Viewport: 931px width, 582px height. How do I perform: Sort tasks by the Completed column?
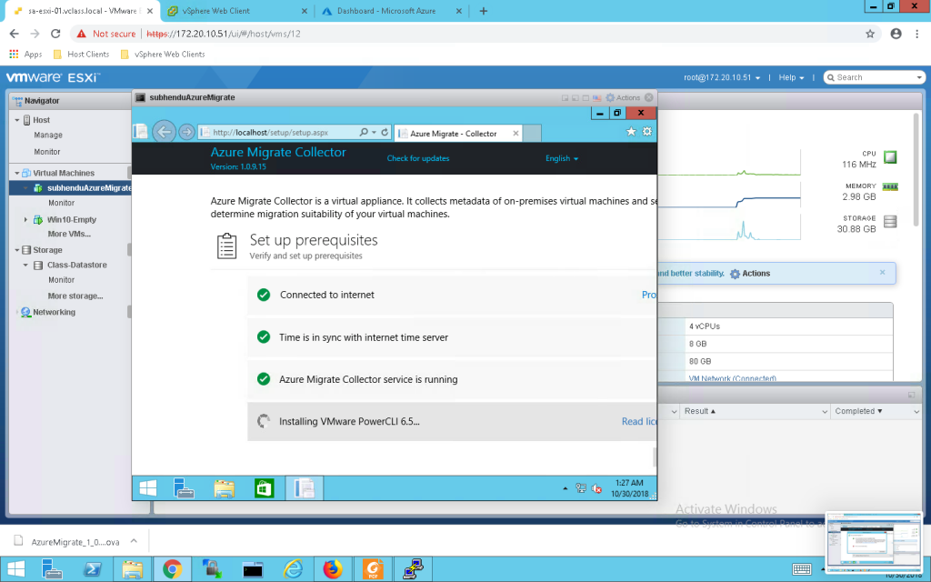pyautogui.click(x=875, y=411)
